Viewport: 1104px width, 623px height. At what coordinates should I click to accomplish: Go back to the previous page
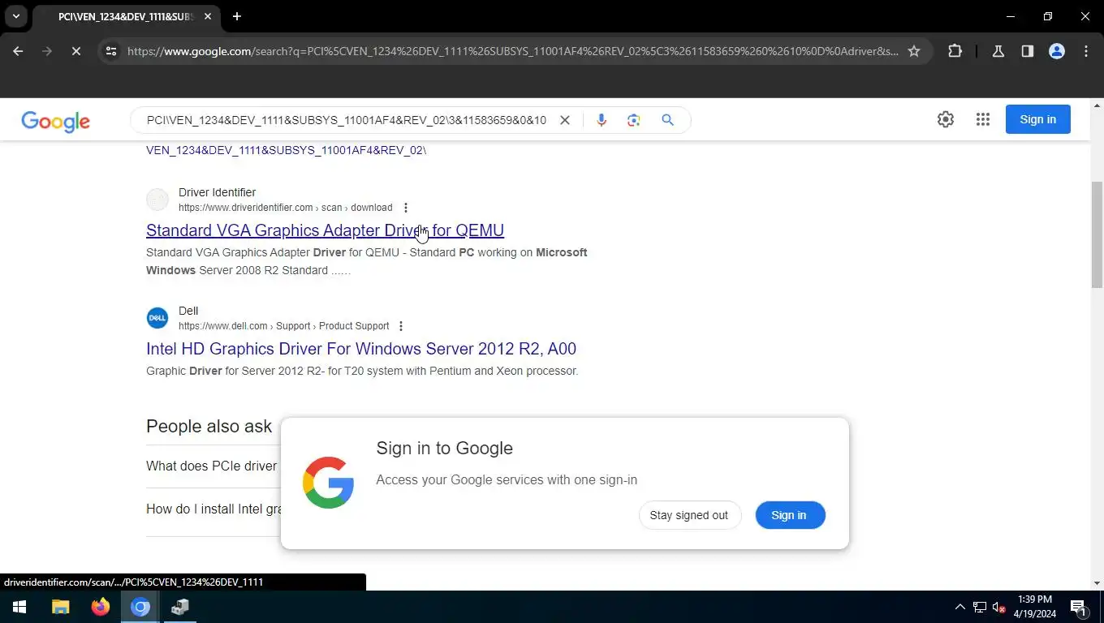tap(18, 51)
